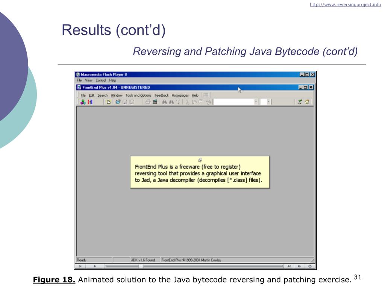Click the green arrow page toolbar icon

(300, 102)
